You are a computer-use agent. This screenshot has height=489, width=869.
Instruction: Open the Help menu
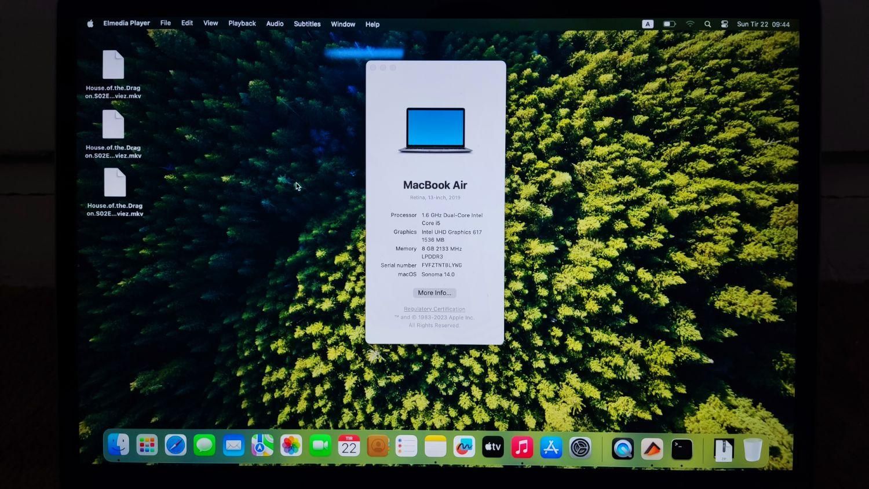point(373,24)
